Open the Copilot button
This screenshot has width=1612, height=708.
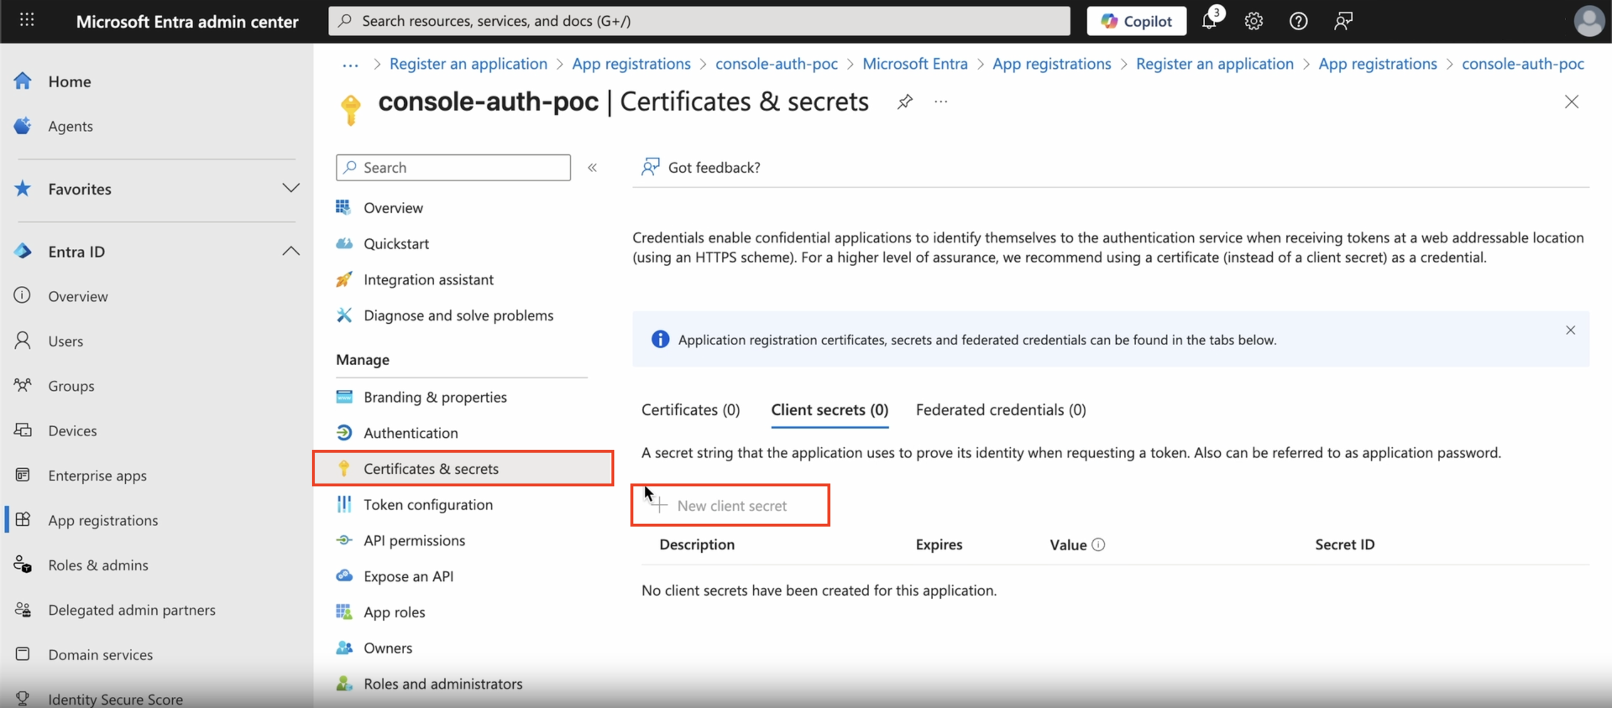1136,21
